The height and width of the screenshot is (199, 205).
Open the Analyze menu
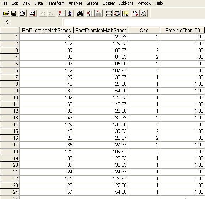coord(75,3)
